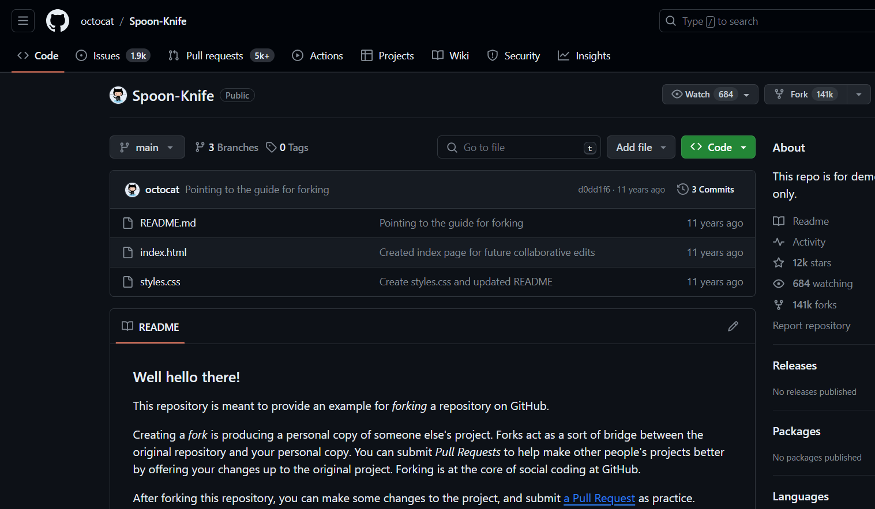Click the GitHub Octocat logo
This screenshot has width=875, height=509.
(58, 21)
